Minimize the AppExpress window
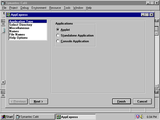Screen dimensions: 160x120 click(143, 15)
